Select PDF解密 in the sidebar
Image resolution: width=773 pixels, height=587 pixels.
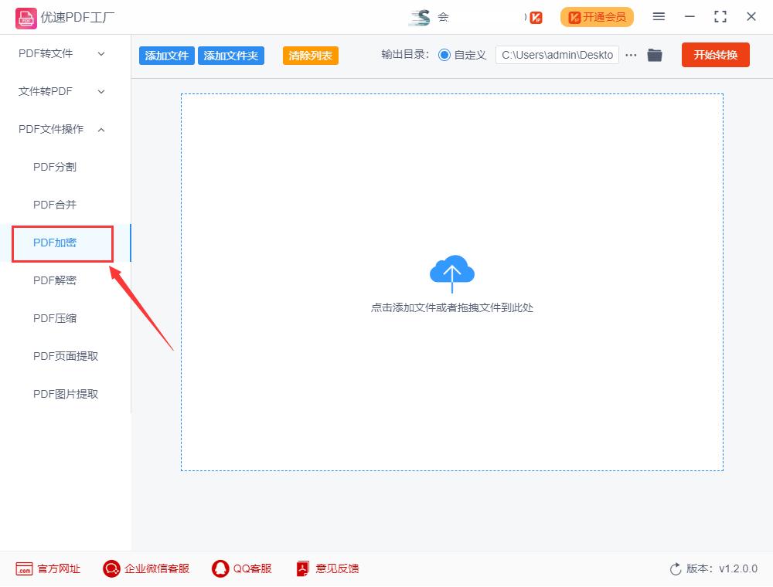point(54,280)
